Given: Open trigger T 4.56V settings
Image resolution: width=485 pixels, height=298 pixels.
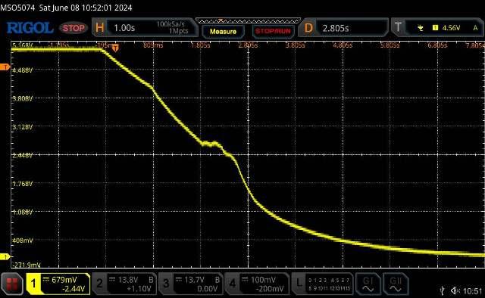Looking at the screenshot, I should click(437, 28).
